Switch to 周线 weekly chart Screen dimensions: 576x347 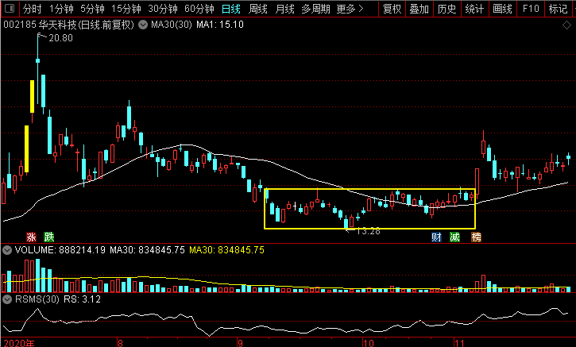tap(258, 9)
